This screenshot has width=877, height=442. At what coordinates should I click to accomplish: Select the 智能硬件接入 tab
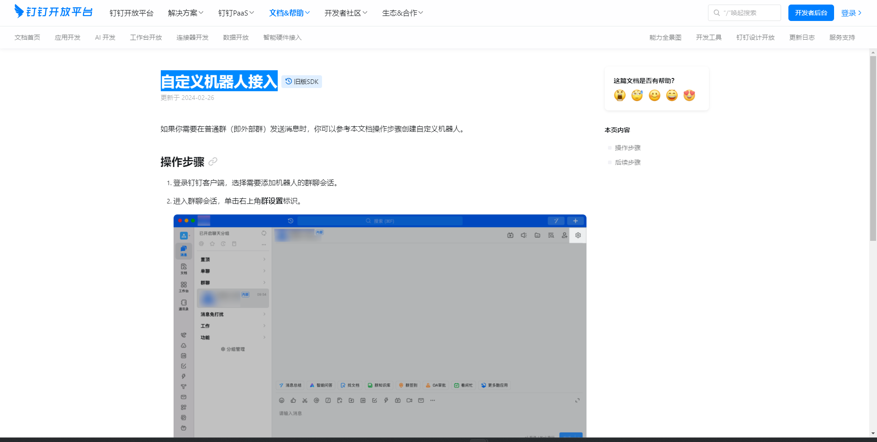coord(283,37)
